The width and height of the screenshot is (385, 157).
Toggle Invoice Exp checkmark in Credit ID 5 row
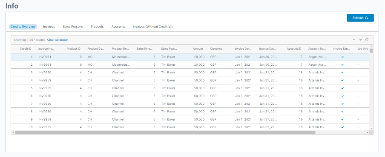(342, 88)
